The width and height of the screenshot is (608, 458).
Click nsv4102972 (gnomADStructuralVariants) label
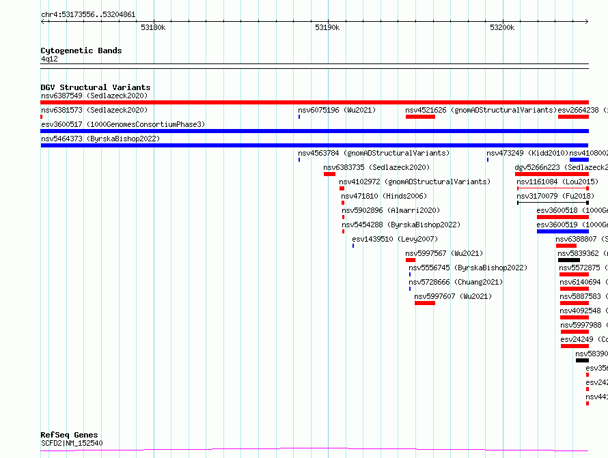click(415, 182)
